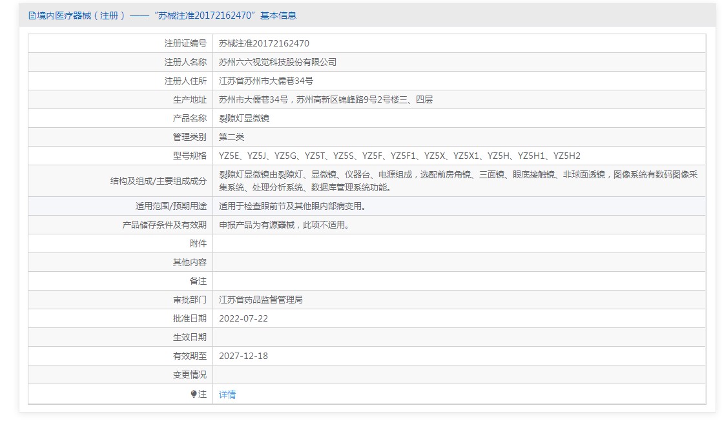Click the bulb icon next to 注
The image size is (722, 421).
click(x=194, y=395)
